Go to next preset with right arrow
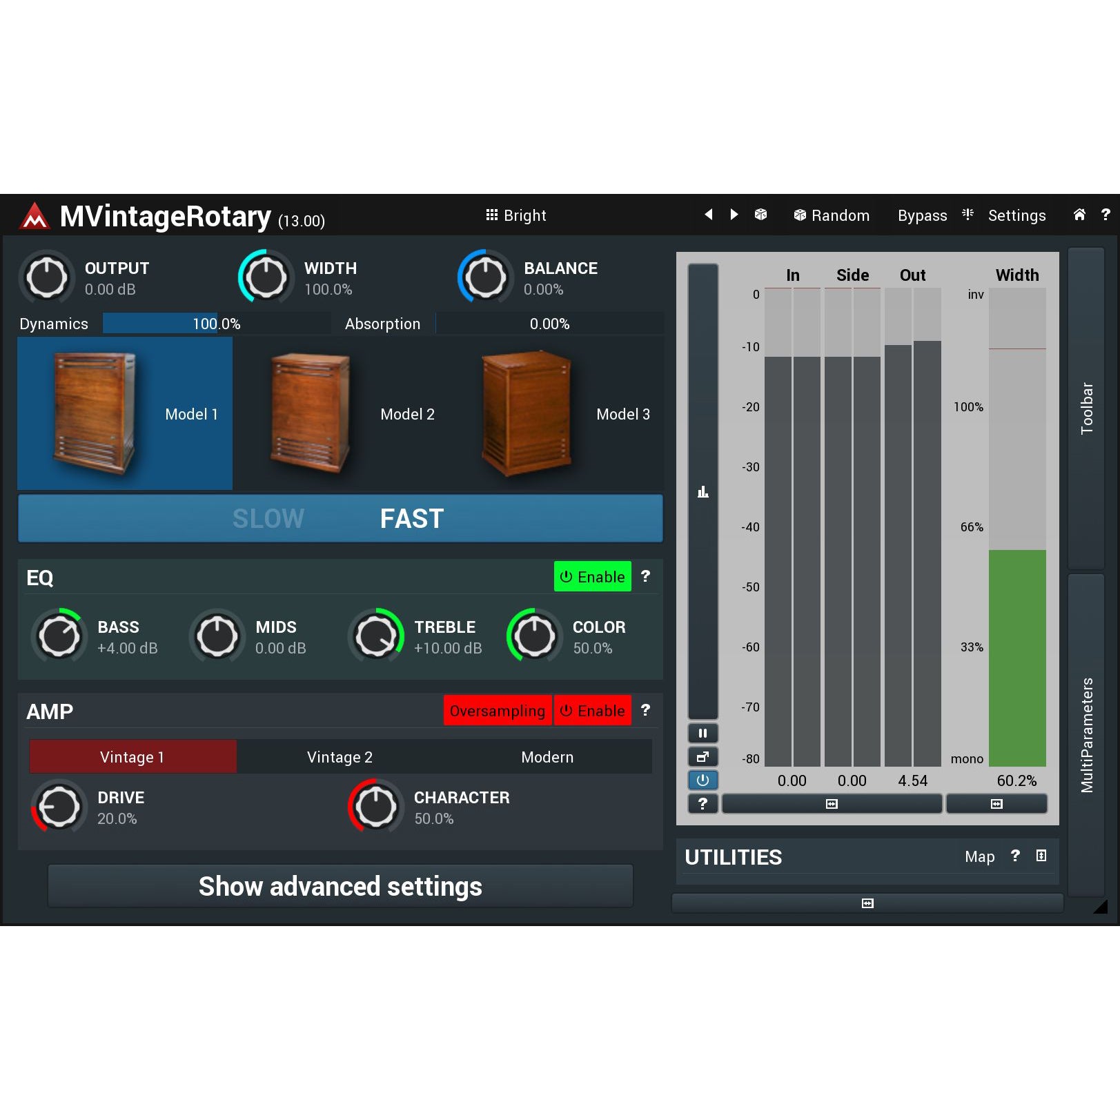 [734, 215]
